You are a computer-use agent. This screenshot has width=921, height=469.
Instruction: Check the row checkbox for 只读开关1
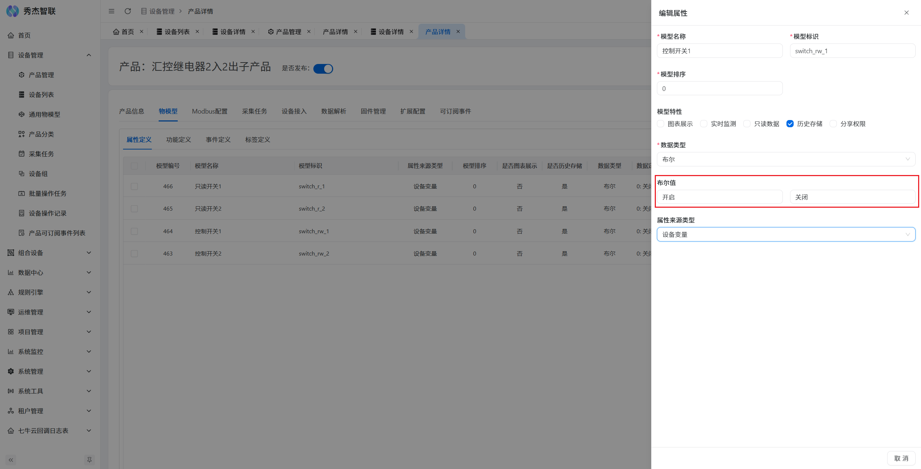pyautogui.click(x=134, y=186)
